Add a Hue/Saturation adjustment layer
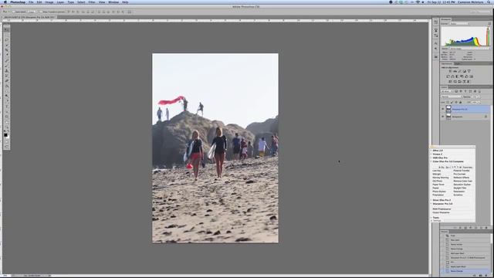This screenshot has height=278, width=494. (x=448, y=76)
